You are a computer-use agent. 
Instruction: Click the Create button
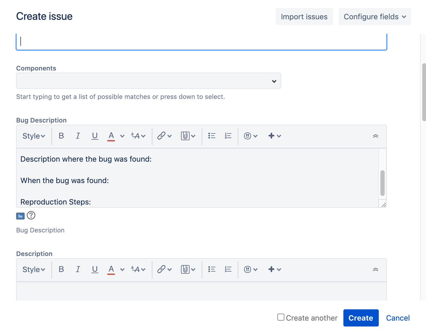(x=361, y=318)
